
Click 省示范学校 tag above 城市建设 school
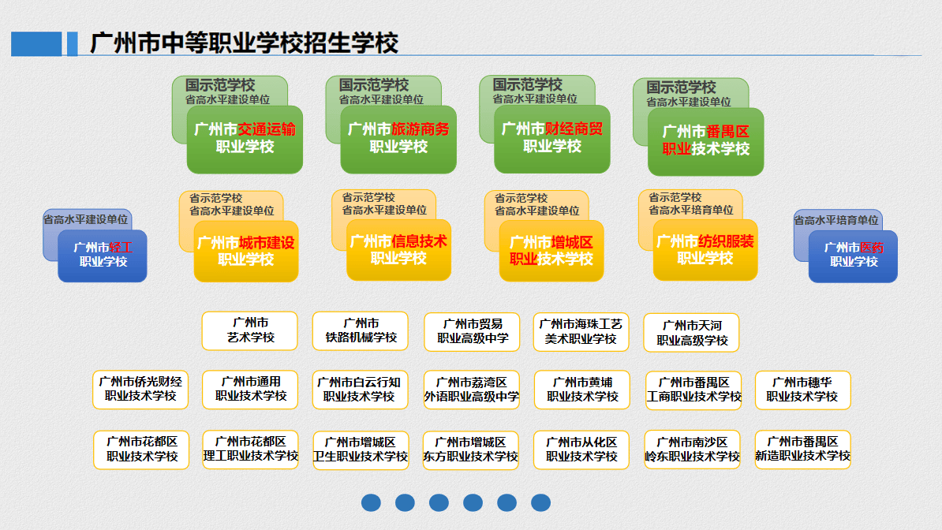click(x=215, y=198)
